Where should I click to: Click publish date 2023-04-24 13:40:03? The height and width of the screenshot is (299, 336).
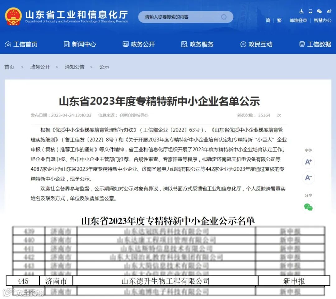coord(71,115)
